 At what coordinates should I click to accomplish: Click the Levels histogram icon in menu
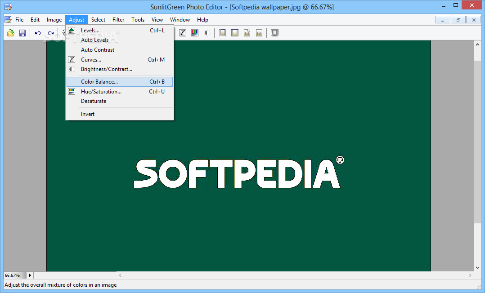coord(72,30)
